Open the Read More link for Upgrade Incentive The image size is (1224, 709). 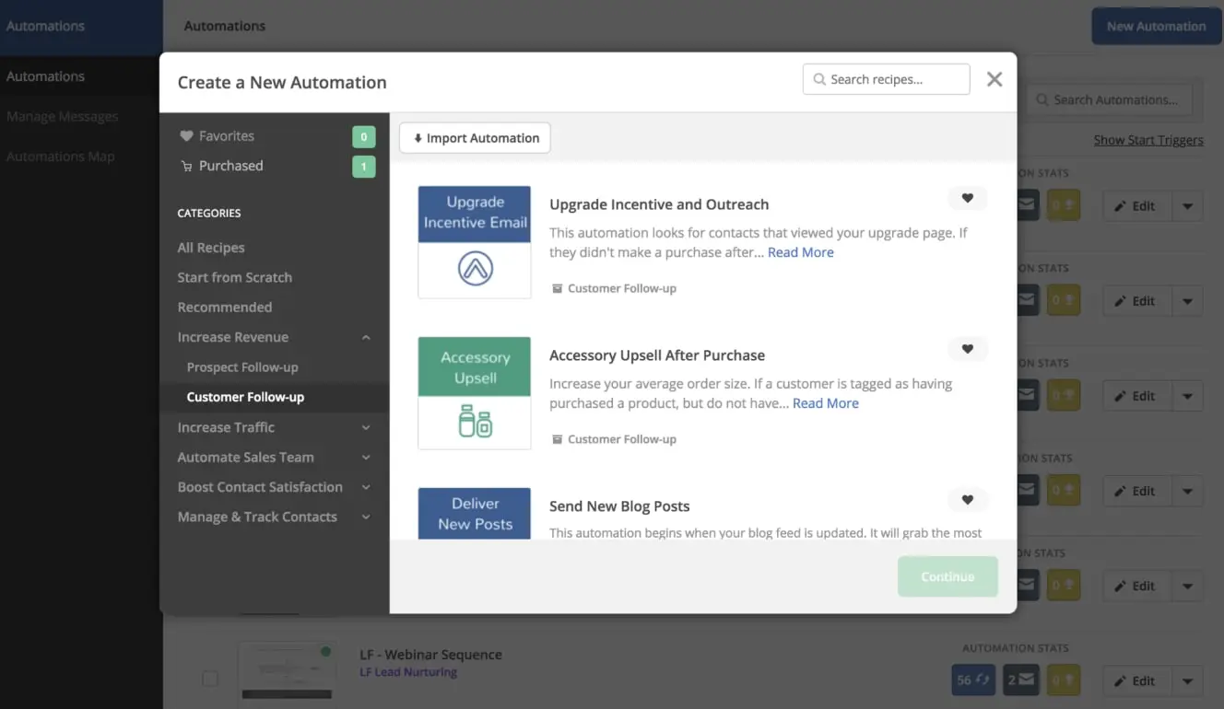[x=800, y=251]
